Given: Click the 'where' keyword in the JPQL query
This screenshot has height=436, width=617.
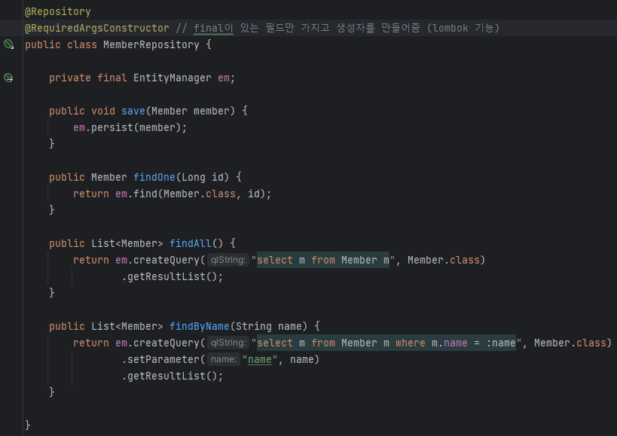Looking at the screenshot, I should click(x=411, y=343).
